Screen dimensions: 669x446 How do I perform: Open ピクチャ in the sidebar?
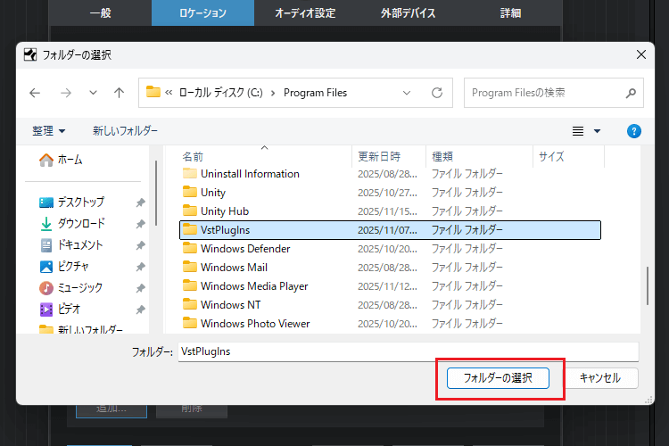pyautogui.click(x=75, y=267)
